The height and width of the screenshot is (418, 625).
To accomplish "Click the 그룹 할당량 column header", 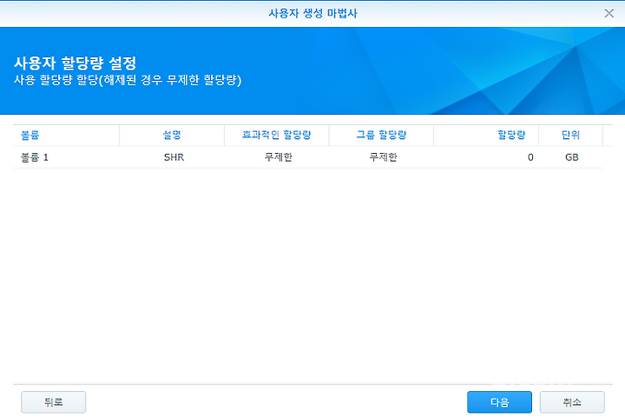I will (381, 136).
